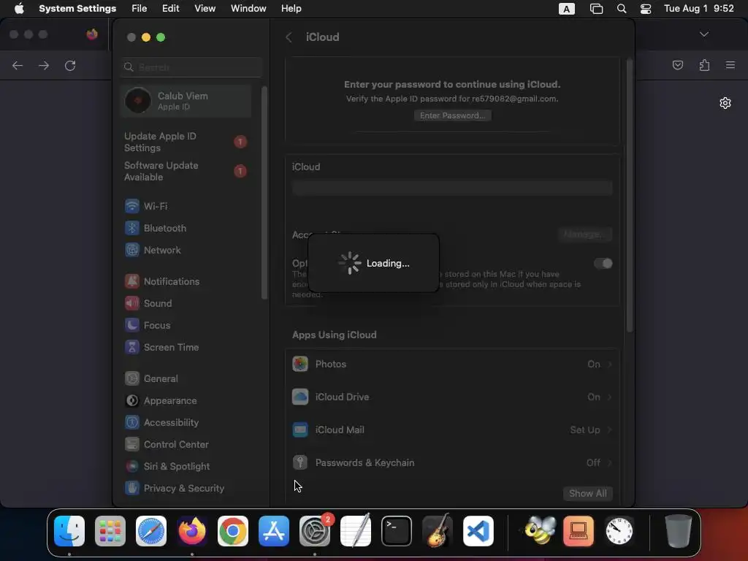Screen dimensions: 748x561
Task: Open the Window menu
Action: [248, 9]
